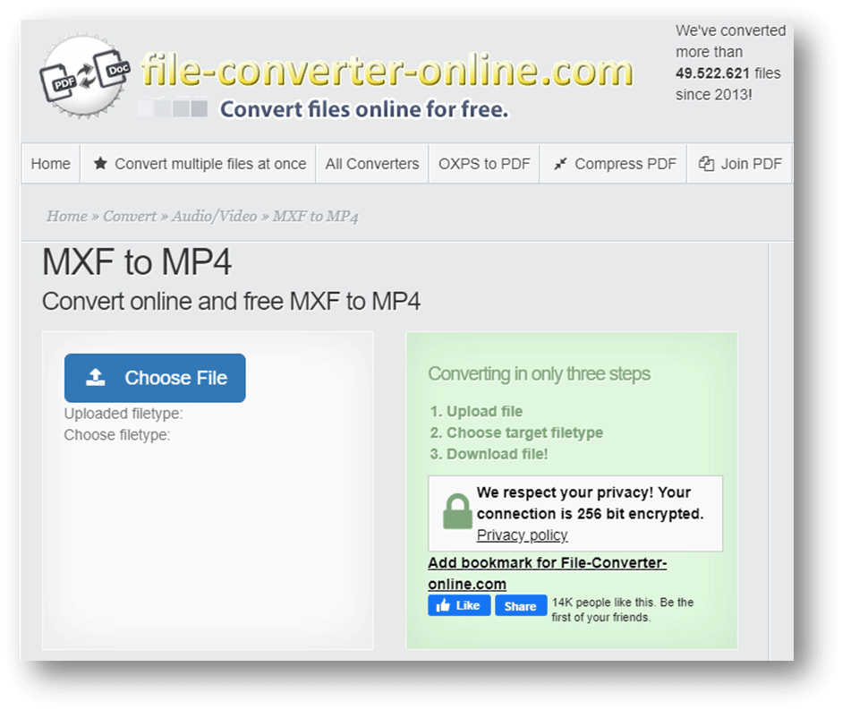Click the arrows icon next to Compress PDF
The image size is (842, 710).
click(x=559, y=164)
